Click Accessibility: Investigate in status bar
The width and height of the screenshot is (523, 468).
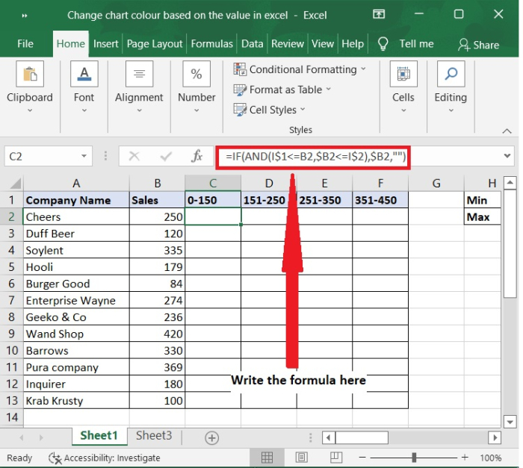105,458
